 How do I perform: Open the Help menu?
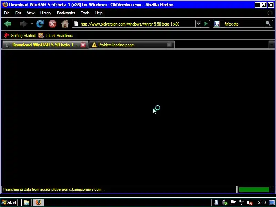pyautogui.click(x=99, y=13)
